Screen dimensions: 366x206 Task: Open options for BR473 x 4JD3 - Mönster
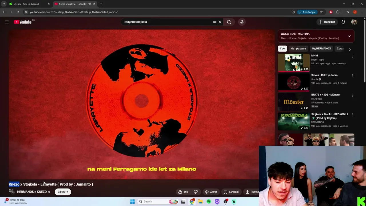(353, 95)
